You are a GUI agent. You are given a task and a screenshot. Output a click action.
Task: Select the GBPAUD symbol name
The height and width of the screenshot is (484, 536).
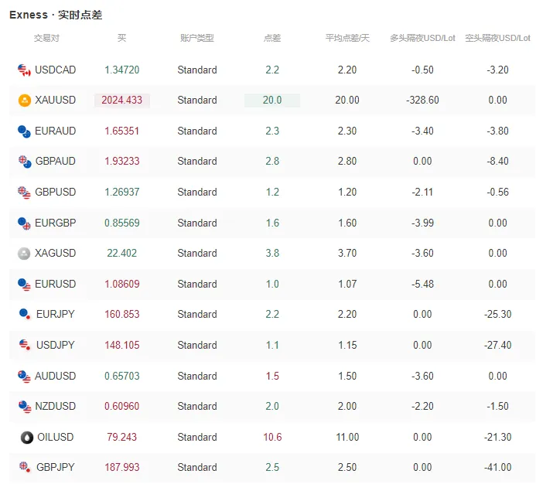(x=56, y=161)
